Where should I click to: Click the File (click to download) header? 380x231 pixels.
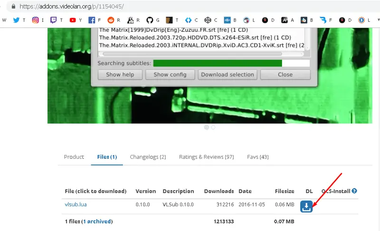point(96,191)
